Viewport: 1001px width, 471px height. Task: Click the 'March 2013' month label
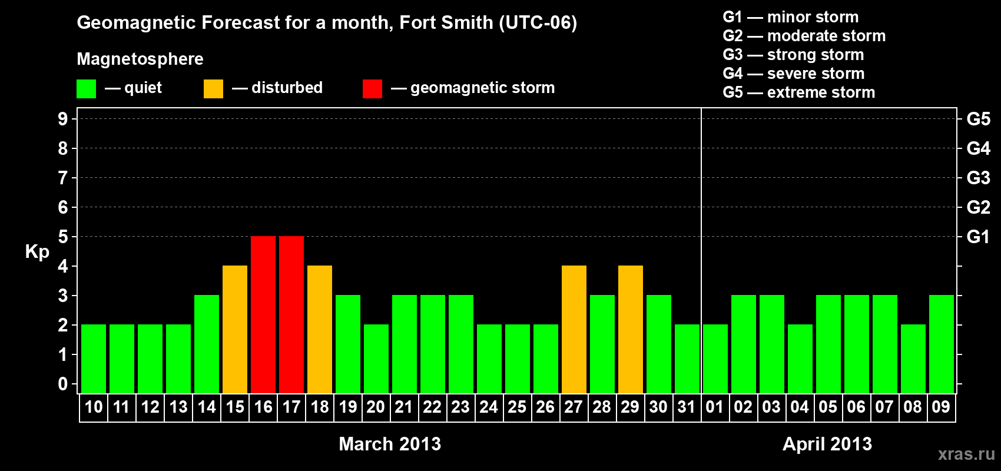coord(390,444)
